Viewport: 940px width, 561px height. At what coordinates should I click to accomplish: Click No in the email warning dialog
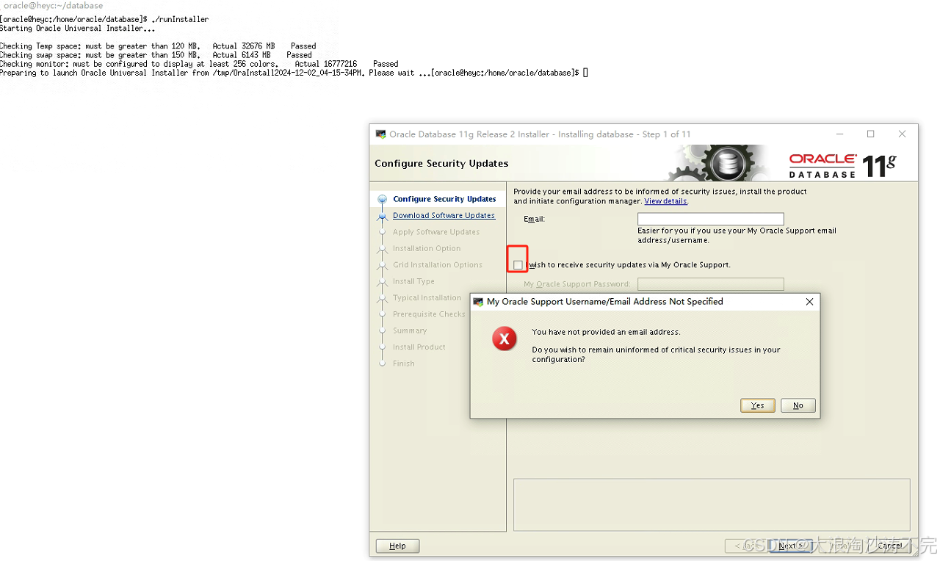(x=798, y=405)
